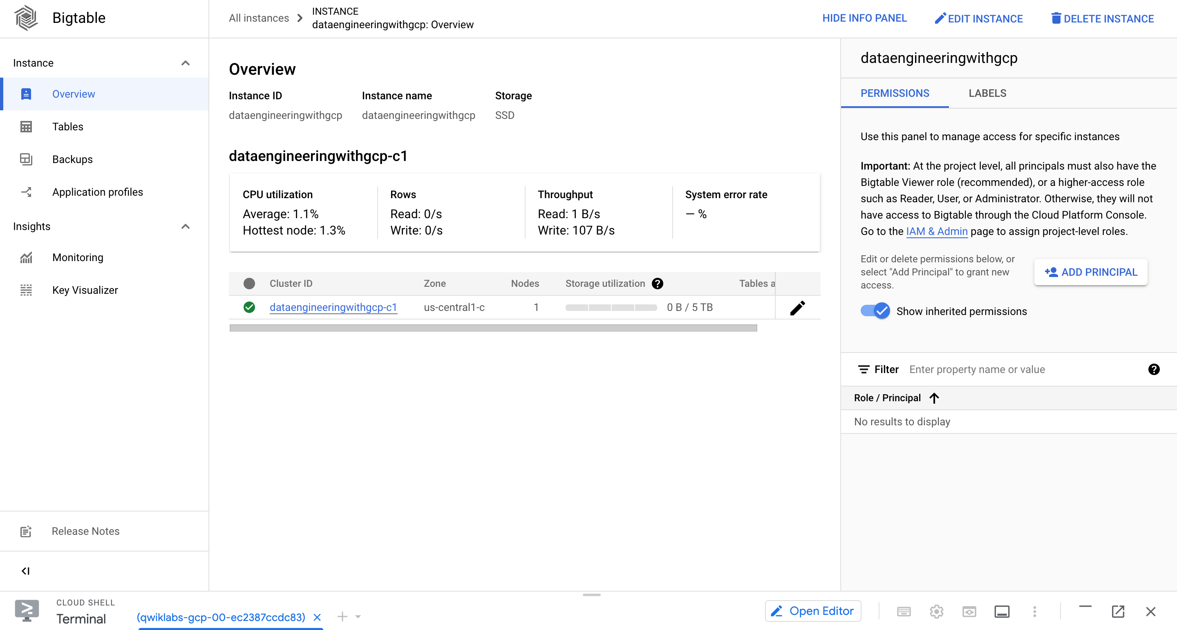Toggle Cloud Shell session layout icon
The width and height of the screenshot is (1177, 630).
[x=1002, y=611]
